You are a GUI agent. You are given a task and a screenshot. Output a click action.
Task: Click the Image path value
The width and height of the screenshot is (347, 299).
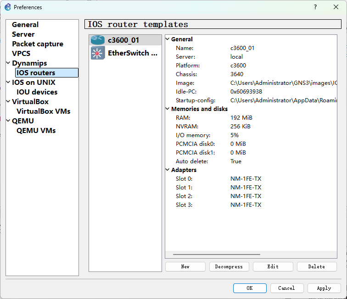coord(284,83)
